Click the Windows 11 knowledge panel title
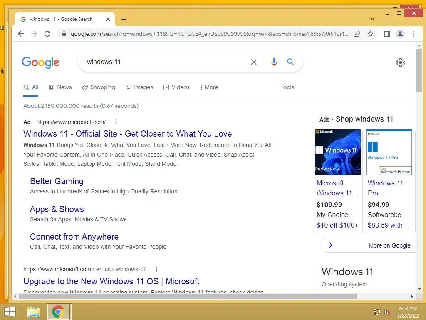 click(347, 272)
